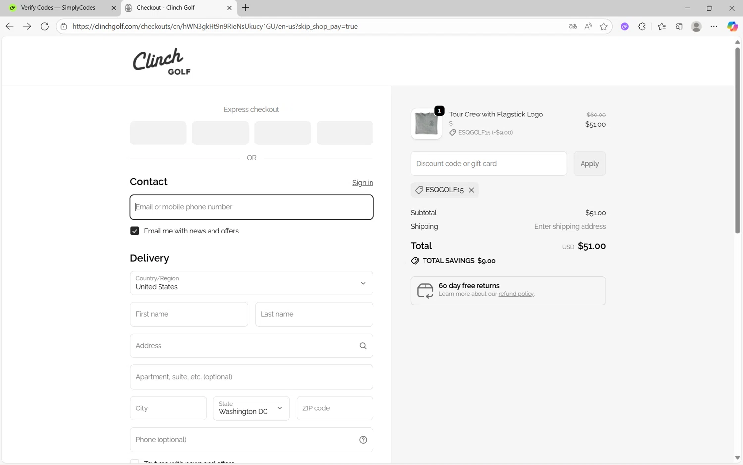Screen dimensions: 743x465
Task: Click the Tour Crew product thumbnail
Action: (426, 123)
